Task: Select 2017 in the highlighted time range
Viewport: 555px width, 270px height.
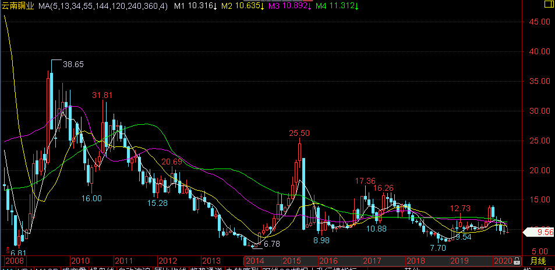Action: (x=372, y=261)
